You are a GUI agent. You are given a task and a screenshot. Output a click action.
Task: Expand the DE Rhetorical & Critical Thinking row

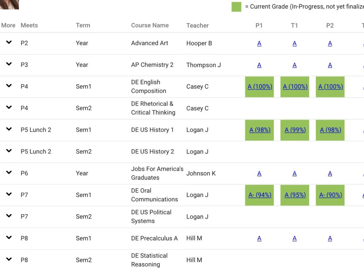[8, 108]
